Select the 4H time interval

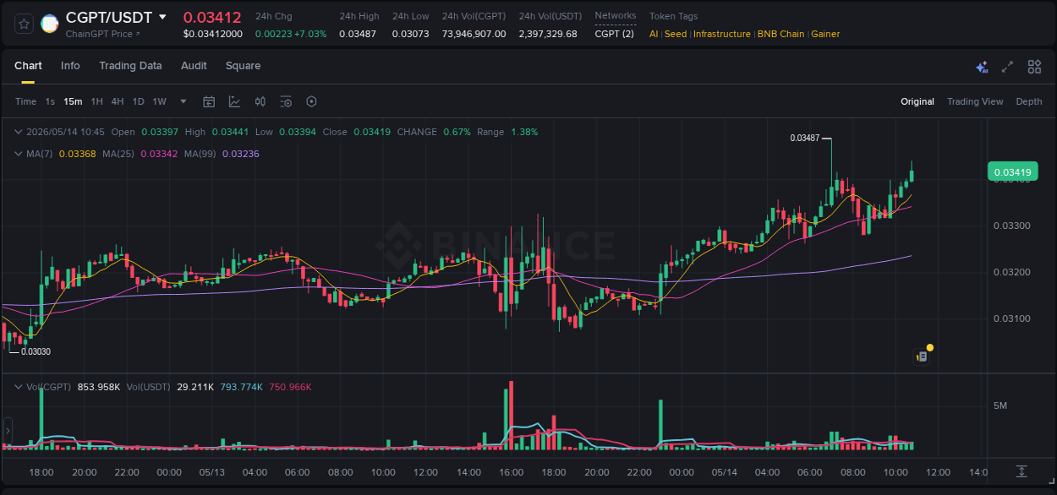(118, 101)
